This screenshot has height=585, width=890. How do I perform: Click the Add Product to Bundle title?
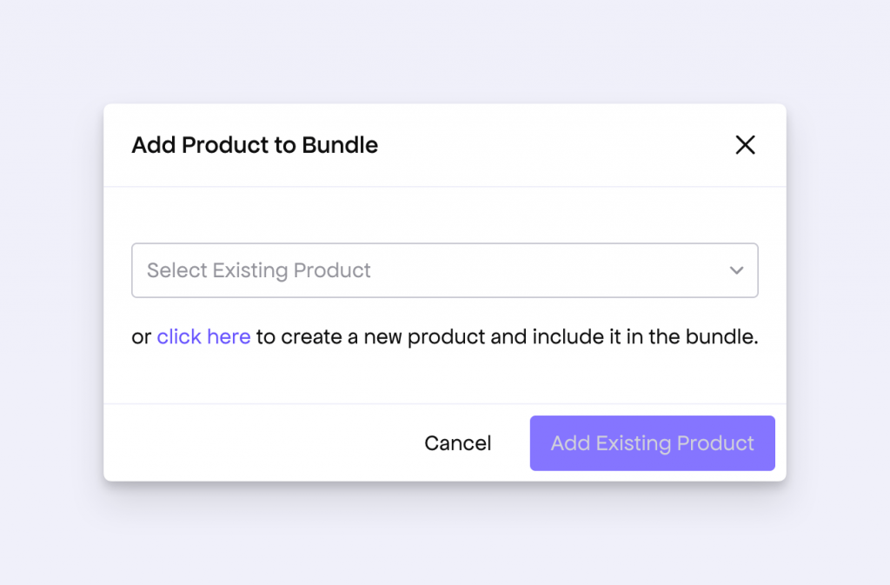point(255,145)
